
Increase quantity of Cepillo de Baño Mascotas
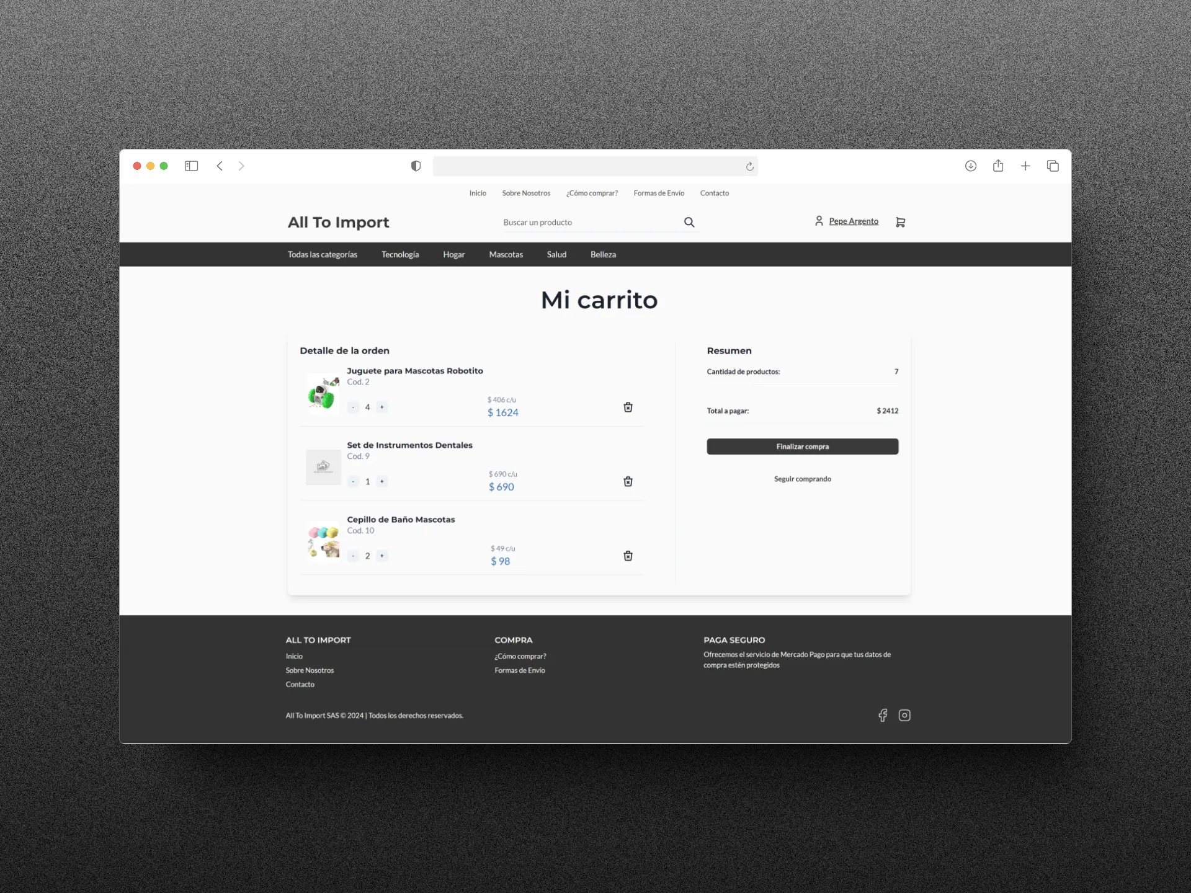pyautogui.click(x=382, y=556)
